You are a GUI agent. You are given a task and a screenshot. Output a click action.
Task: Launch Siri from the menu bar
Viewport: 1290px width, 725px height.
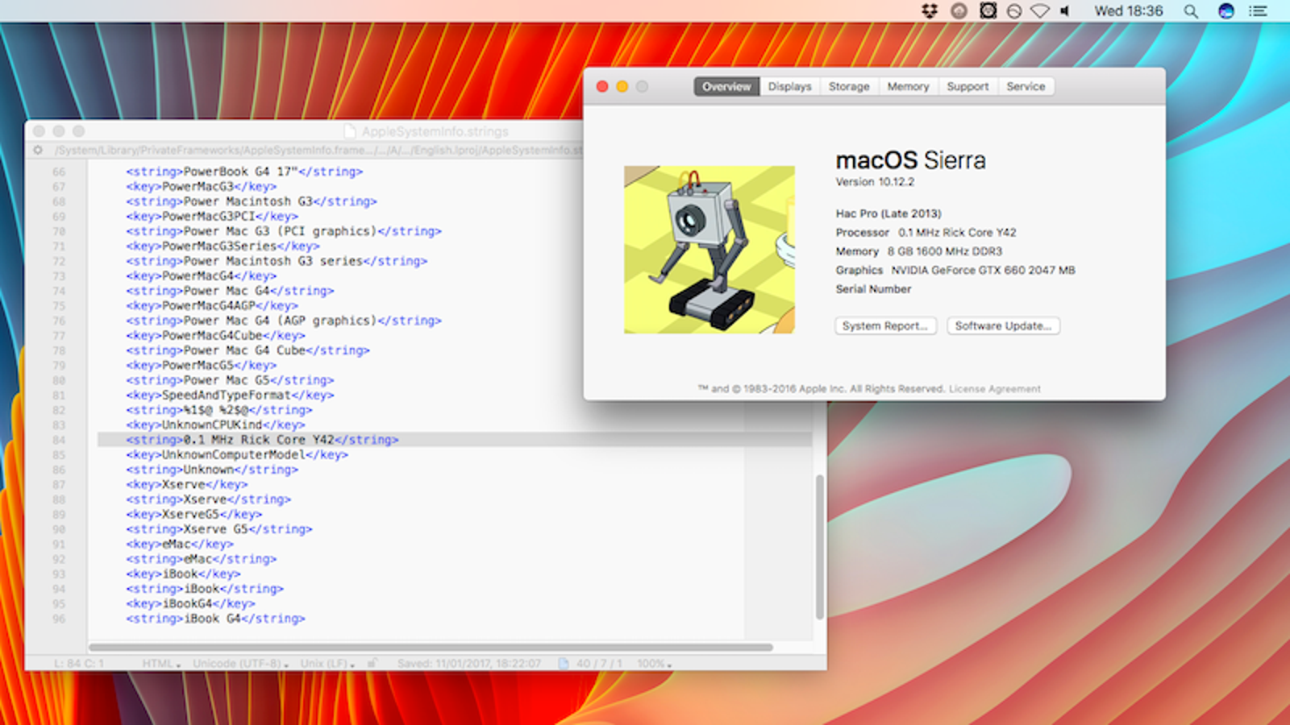(x=1226, y=11)
